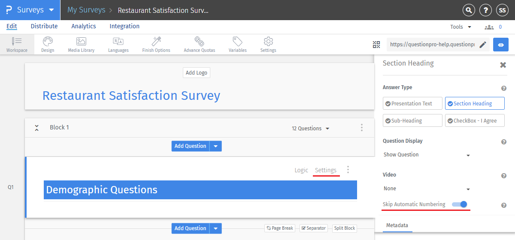Go to My Surveys breadcrumb
The image size is (515, 240).
(x=86, y=10)
